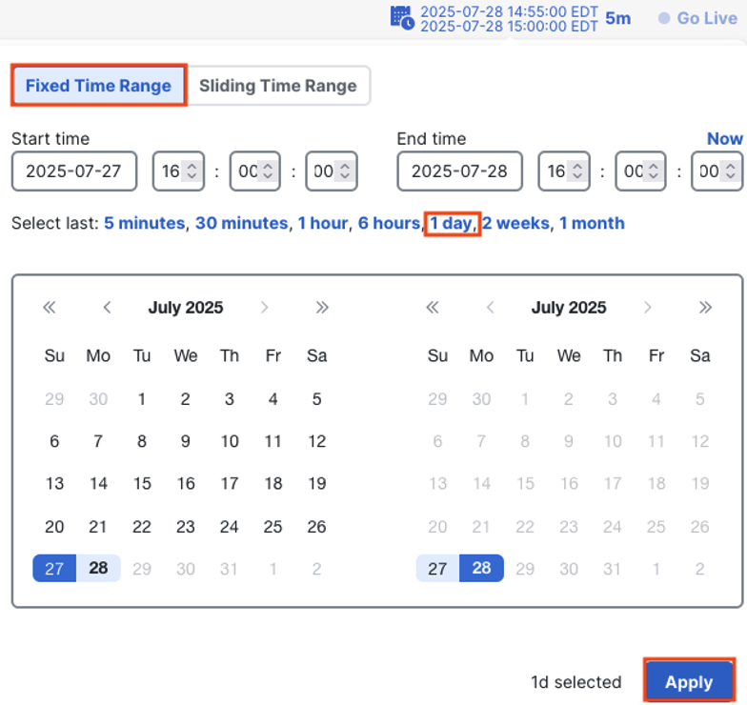The width and height of the screenshot is (747, 705).
Task: Apply the selected time range
Action: pyautogui.click(x=689, y=682)
